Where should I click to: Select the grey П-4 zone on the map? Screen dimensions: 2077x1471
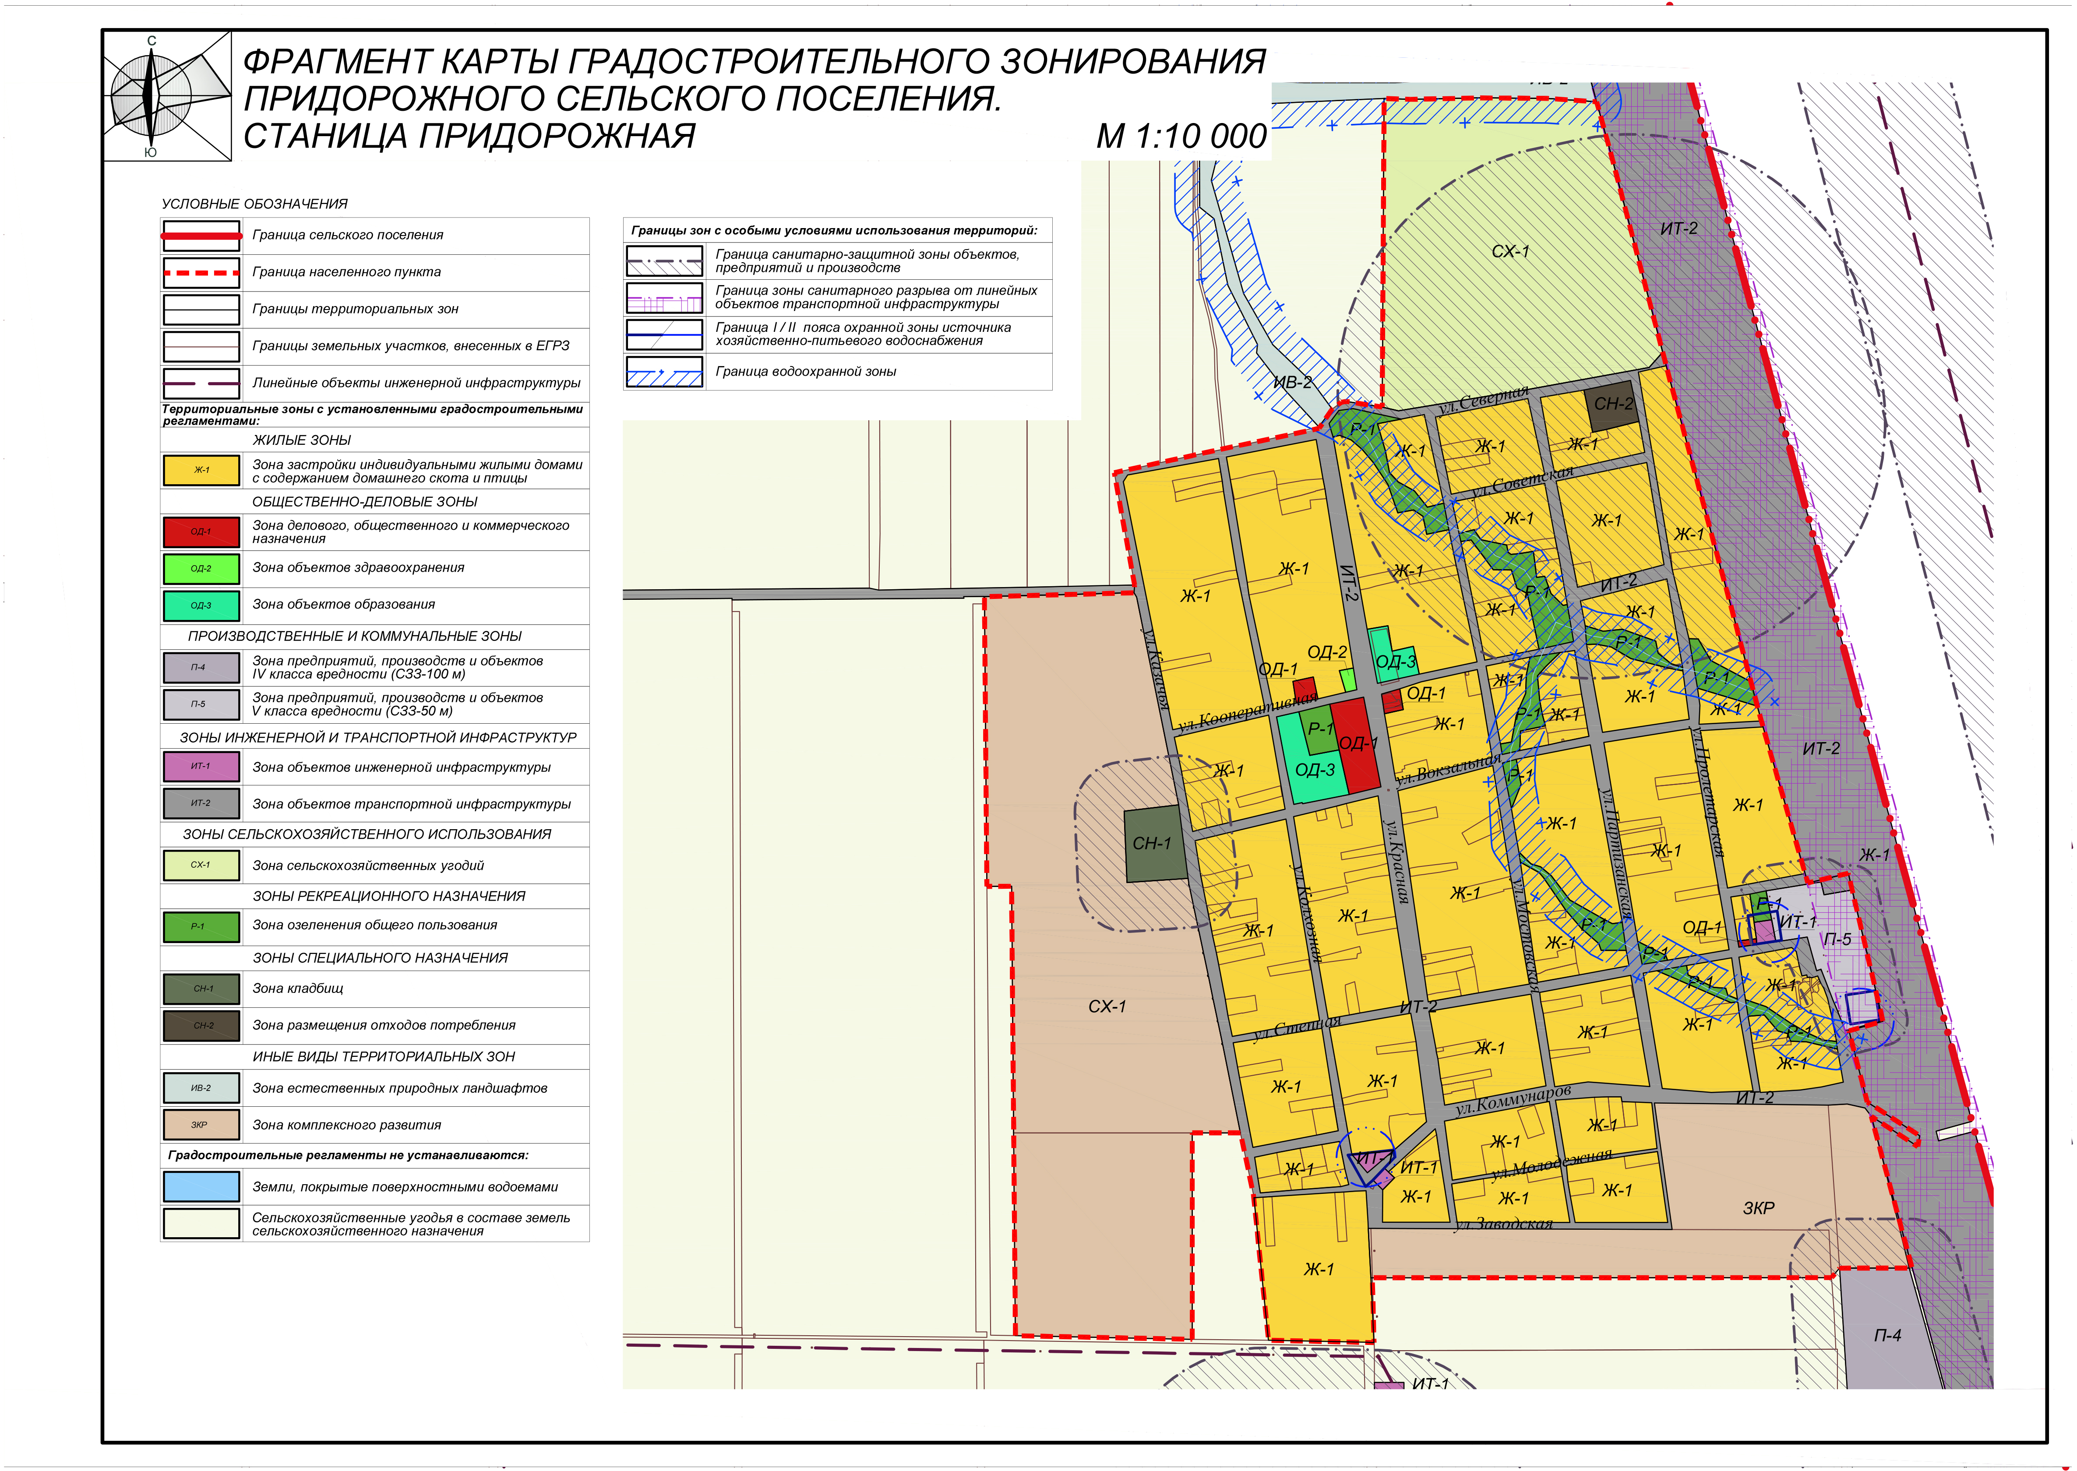(x=1887, y=1335)
